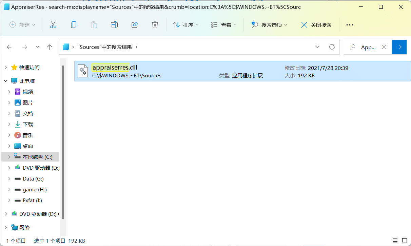Open the three-dot more options menu
This screenshot has height=246, width=411.
click(350, 25)
